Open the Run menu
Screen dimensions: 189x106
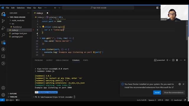click(x=40, y=8)
